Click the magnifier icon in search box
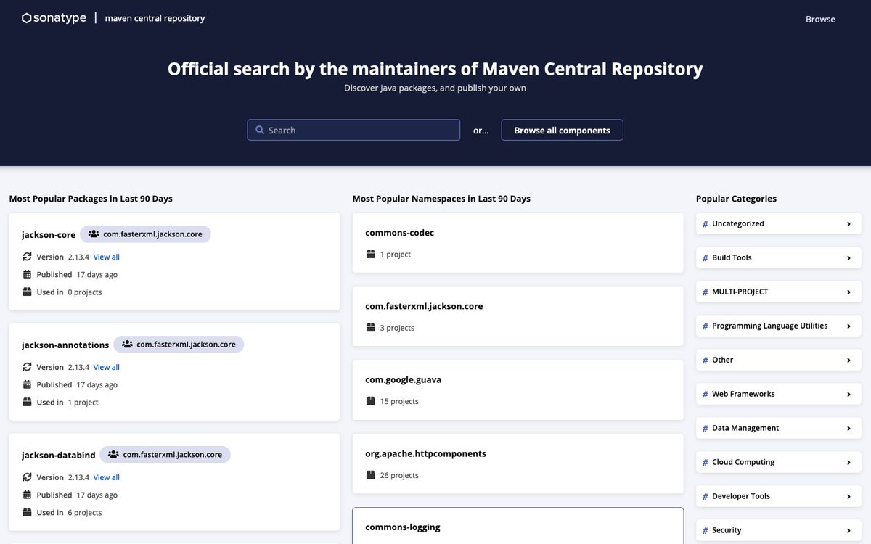This screenshot has width=871, height=544. [259, 131]
